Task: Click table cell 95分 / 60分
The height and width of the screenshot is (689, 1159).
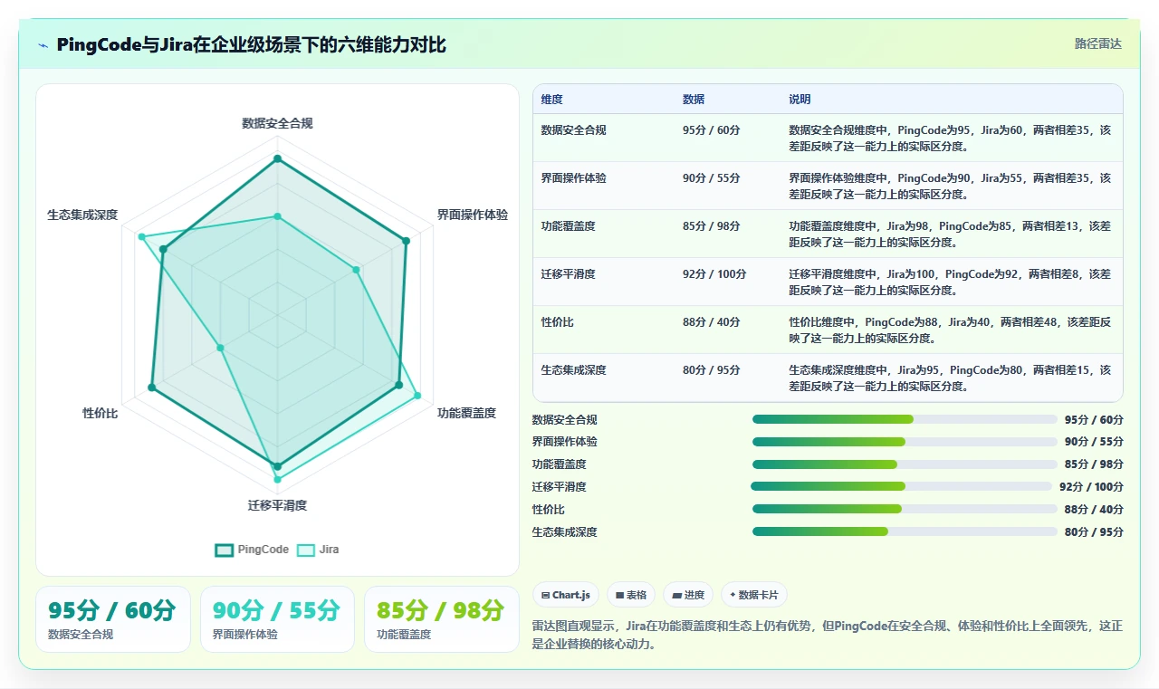Action: pyautogui.click(x=712, y=130)
